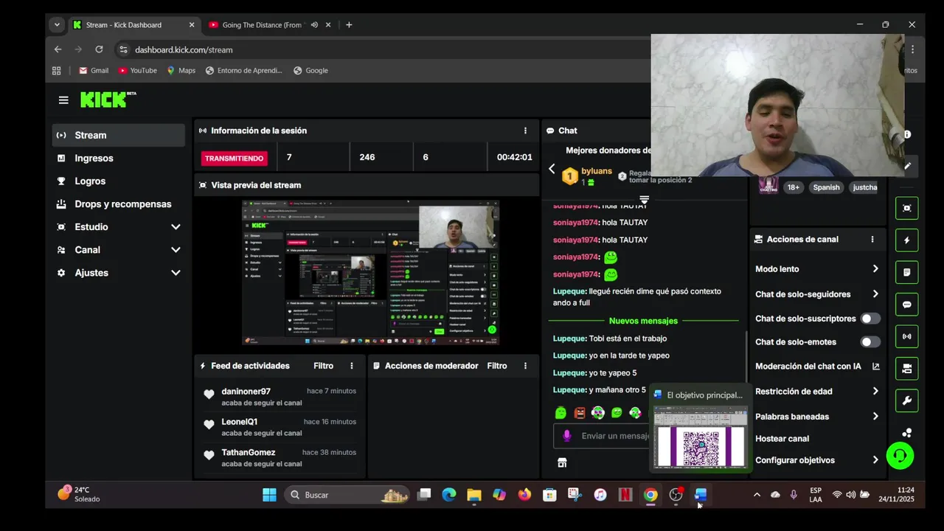
Task: Click the KICK logo
Action: click(108, 100)
